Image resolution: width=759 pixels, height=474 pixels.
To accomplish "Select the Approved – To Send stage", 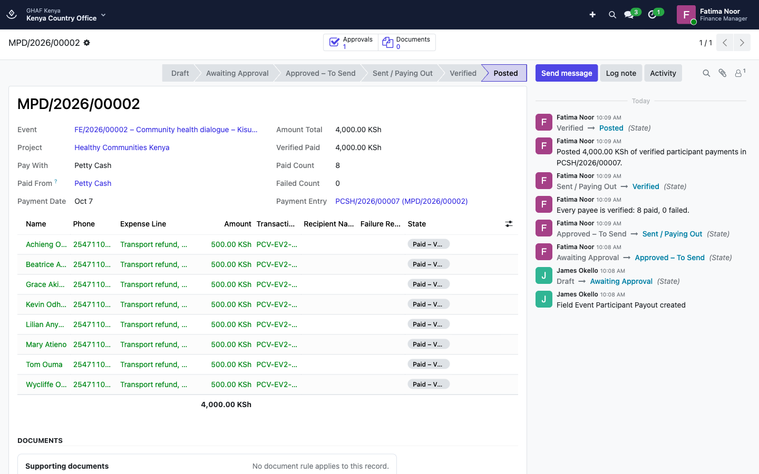I will pos(320,73).
